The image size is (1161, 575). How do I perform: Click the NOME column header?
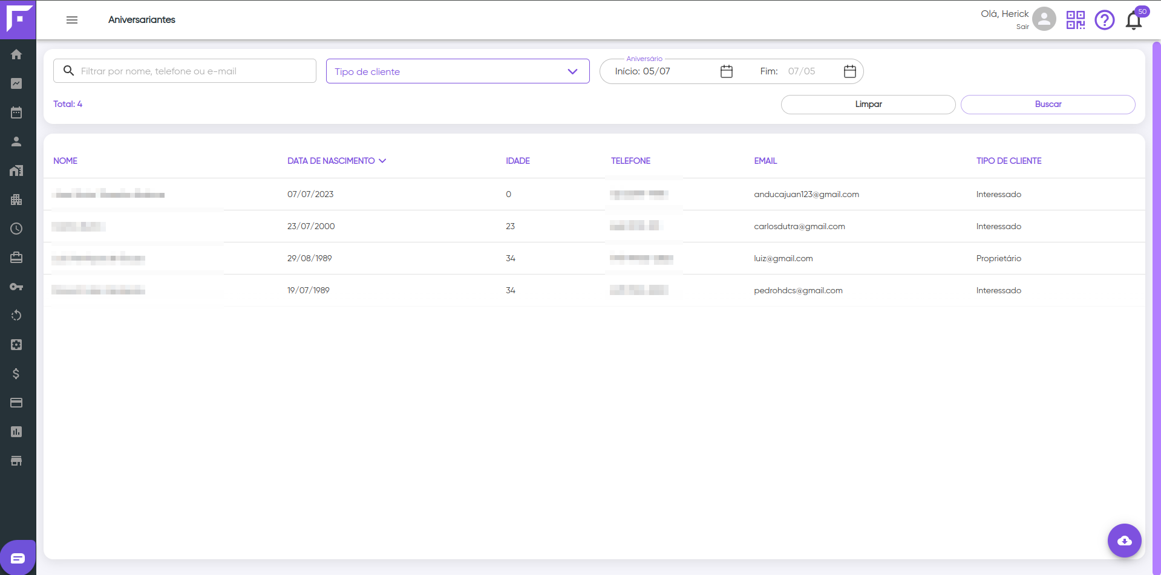coord(65,161)
